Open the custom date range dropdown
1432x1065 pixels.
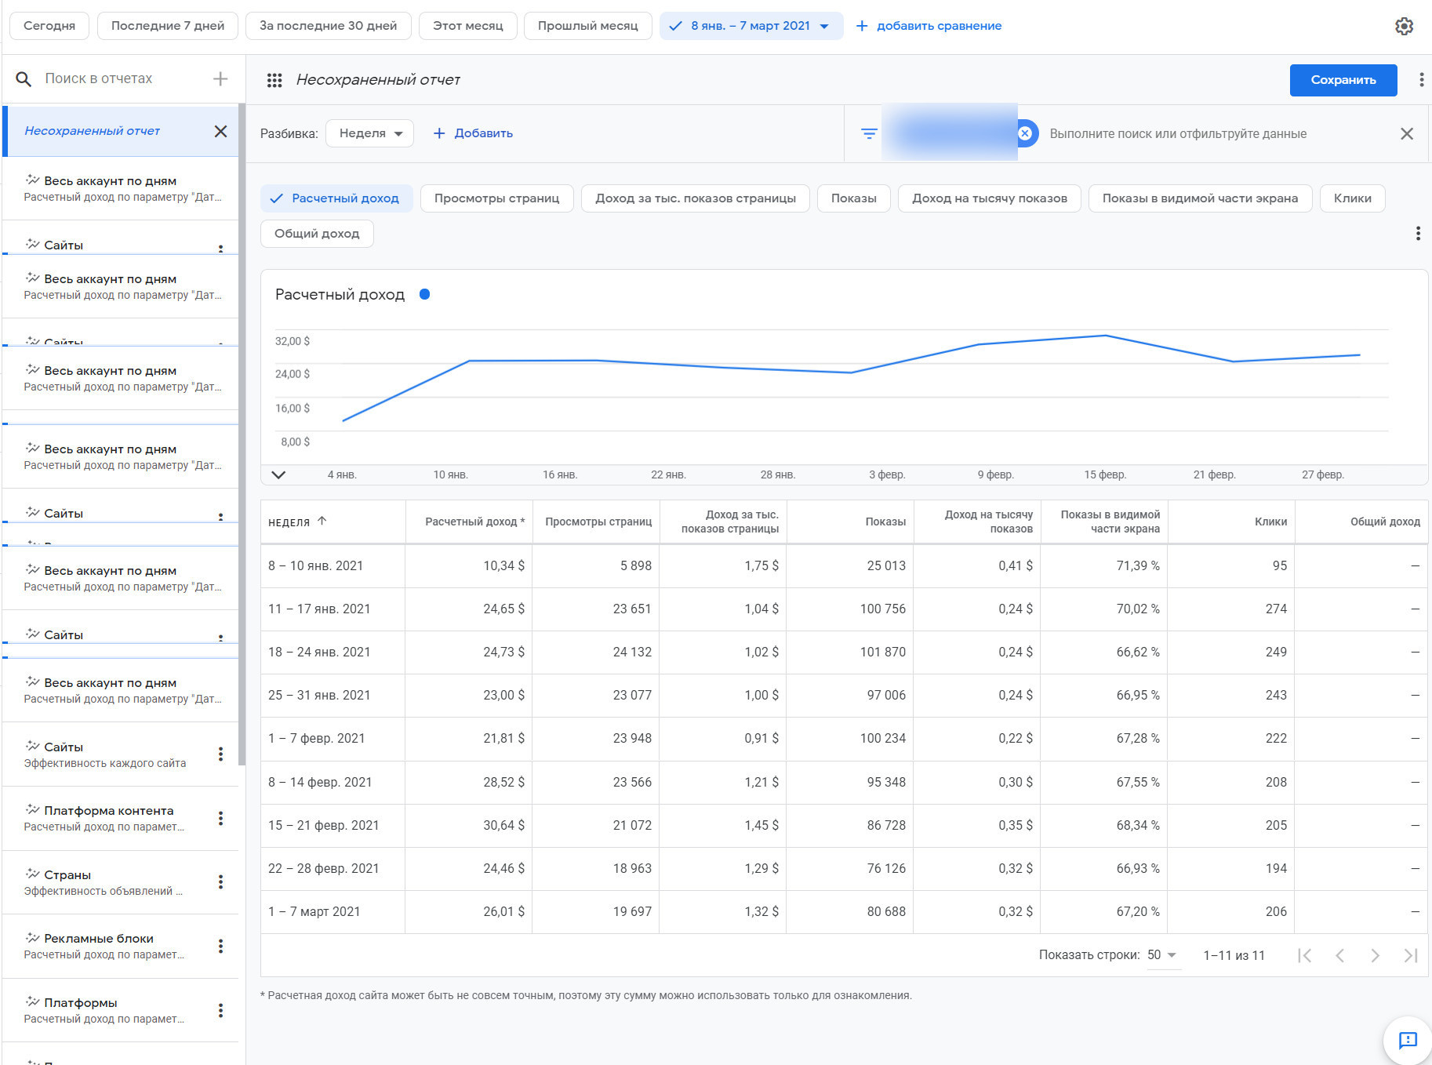[x=751, y=26]
